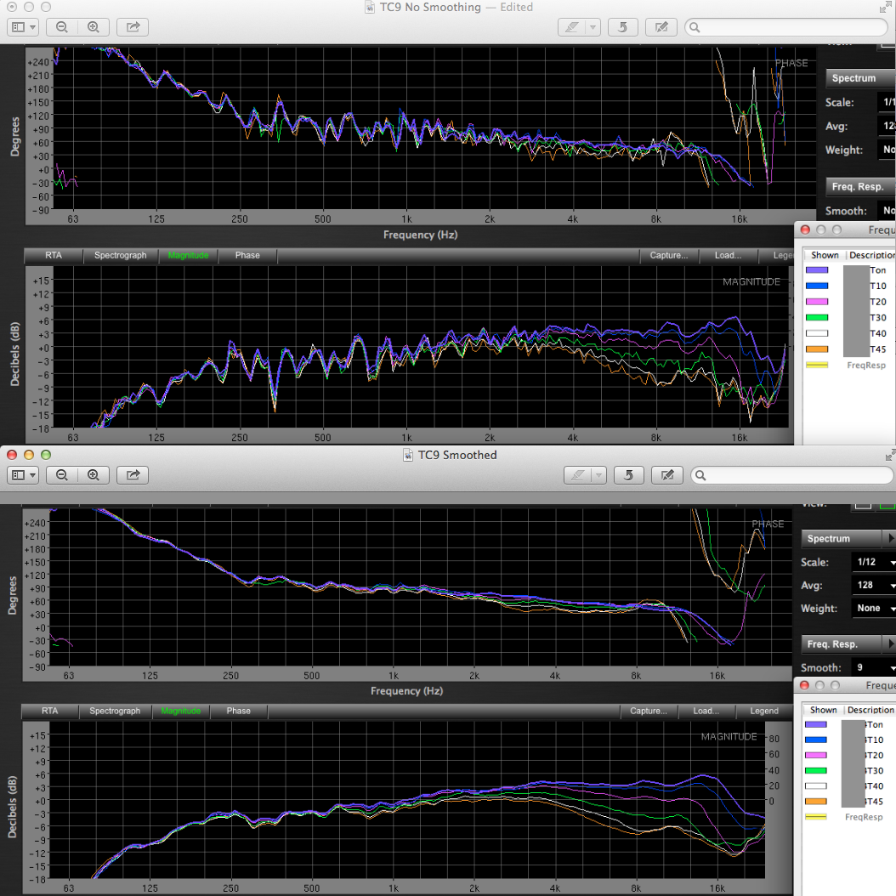Focus search field in TC9 Smoothed window
The image size is (896, 896).
pyautogui.click(x=792, y=475)
